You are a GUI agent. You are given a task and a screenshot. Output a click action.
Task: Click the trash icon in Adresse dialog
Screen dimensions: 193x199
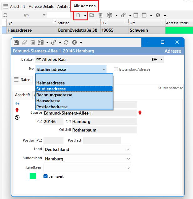tap(32, 42)
